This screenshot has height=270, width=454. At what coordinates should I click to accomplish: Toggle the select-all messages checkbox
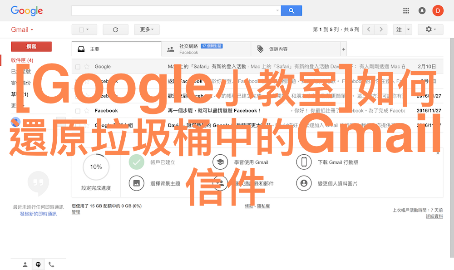(81, 30)
